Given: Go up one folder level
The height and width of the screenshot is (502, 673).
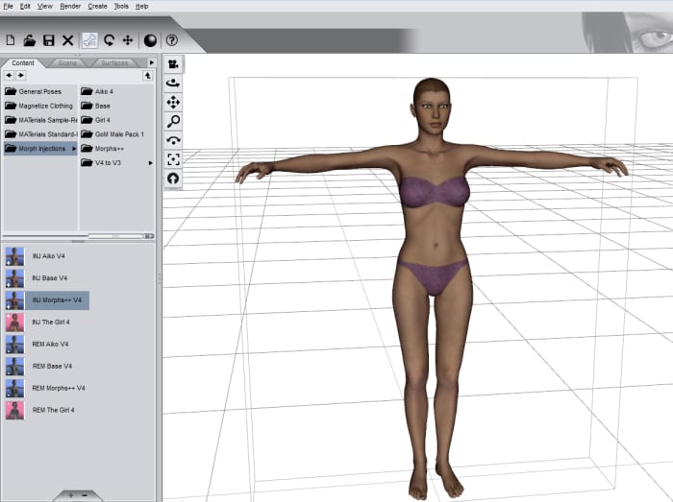Looking at the screenshot, I should coord(148,76).
